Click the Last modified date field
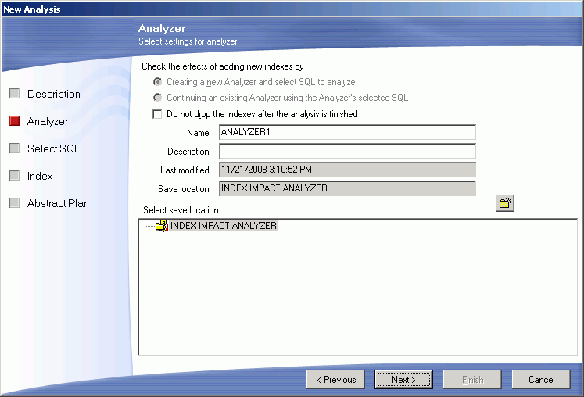The image size is (584, 397). click(x=347, y=170)
